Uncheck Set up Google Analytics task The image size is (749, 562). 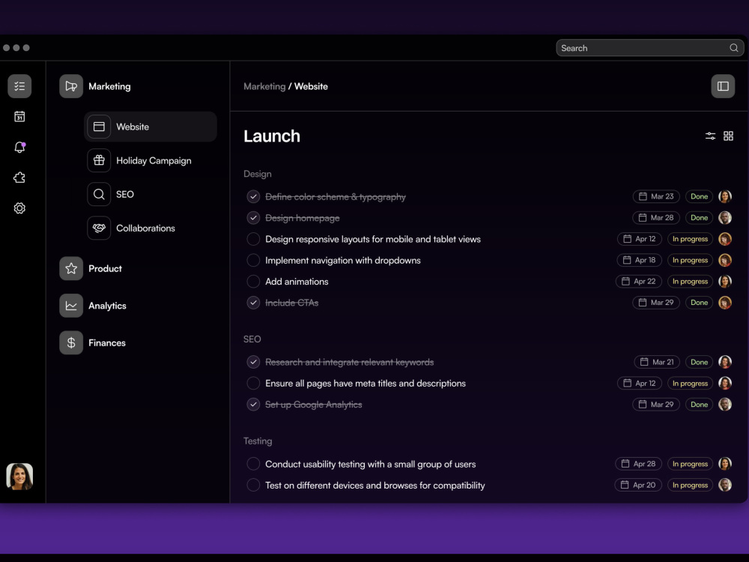coord(253,405)
